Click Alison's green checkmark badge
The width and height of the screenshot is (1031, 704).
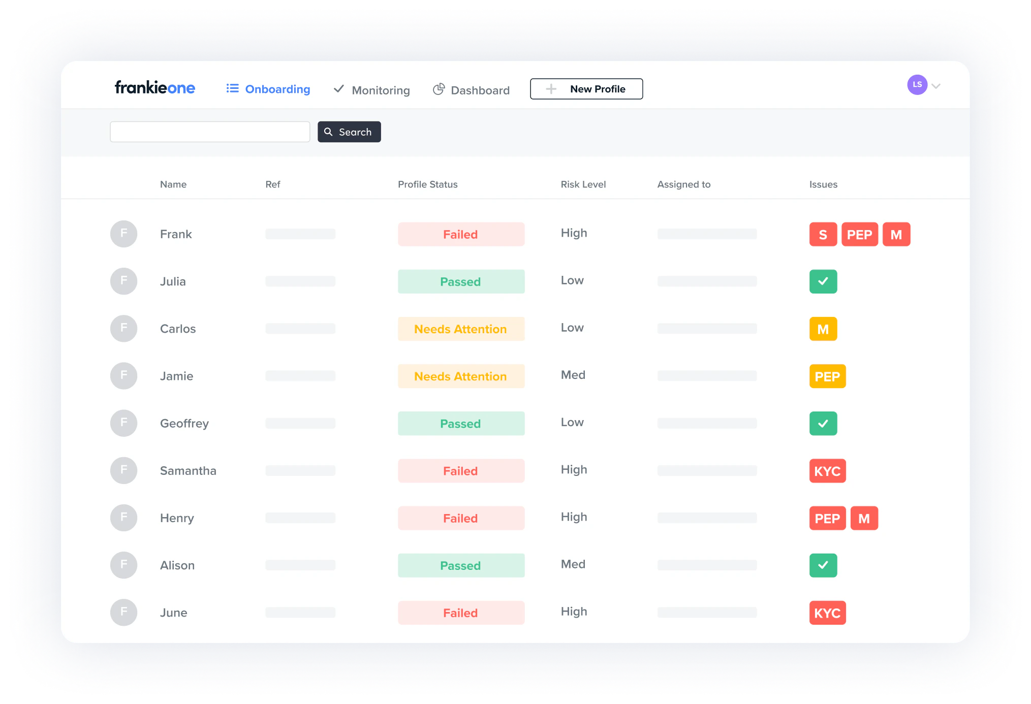tap(823, 565)
